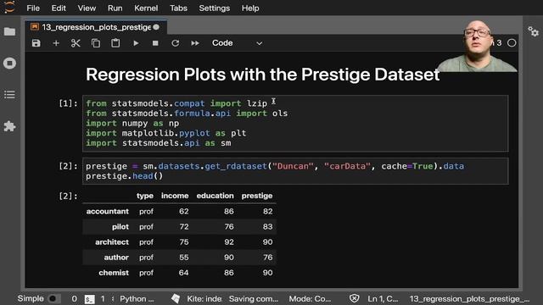543x305 pixels.
Task: Open the Edit menu
Action: (59, 8)
